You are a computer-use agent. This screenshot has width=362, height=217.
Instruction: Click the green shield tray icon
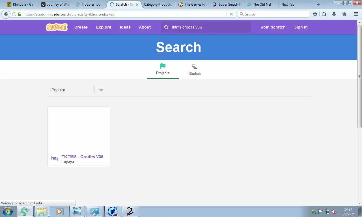point(314,212)
